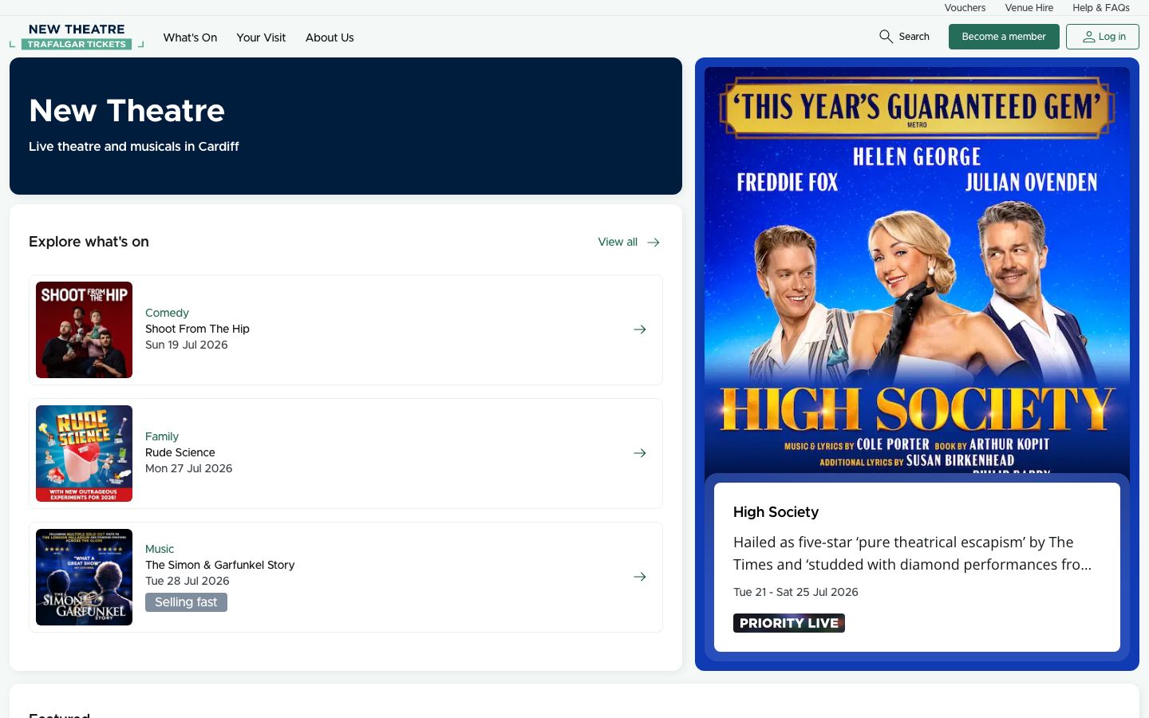Screen dimensions: 1149x718
Task: Click the High Society description text
Action: point(912,553)
